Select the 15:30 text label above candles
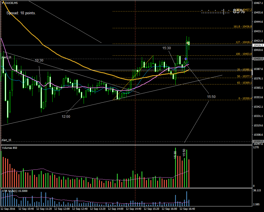The height and width of the screenshot is (212, 264). pos(166,48)
